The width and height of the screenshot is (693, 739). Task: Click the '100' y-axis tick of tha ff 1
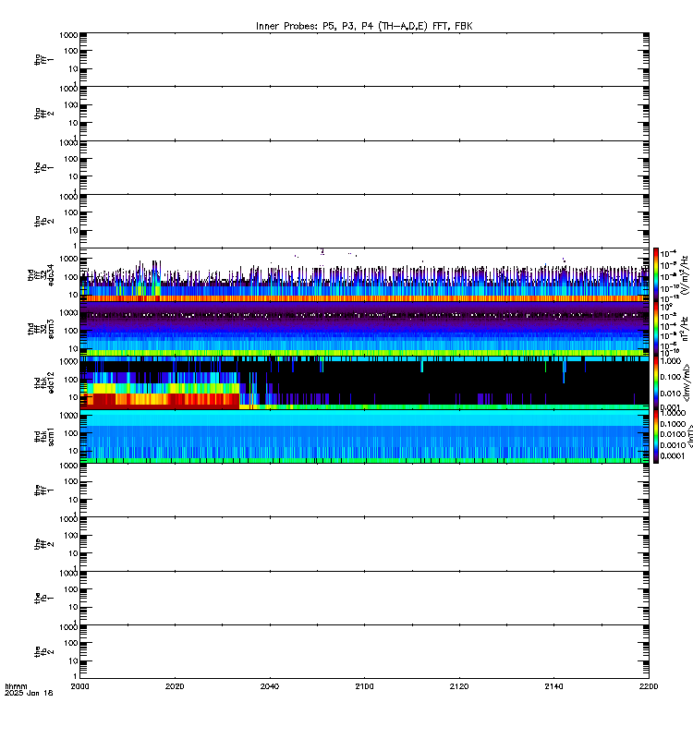pos(71,51)
